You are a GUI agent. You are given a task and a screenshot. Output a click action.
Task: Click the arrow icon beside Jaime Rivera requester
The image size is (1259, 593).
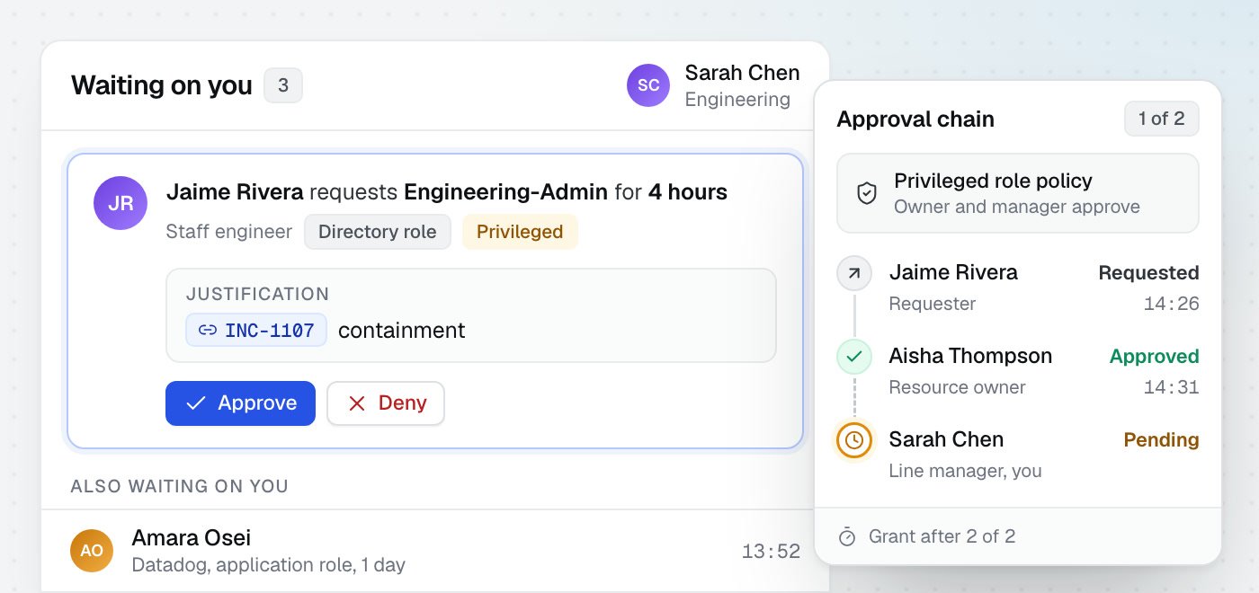click(854, 273)
